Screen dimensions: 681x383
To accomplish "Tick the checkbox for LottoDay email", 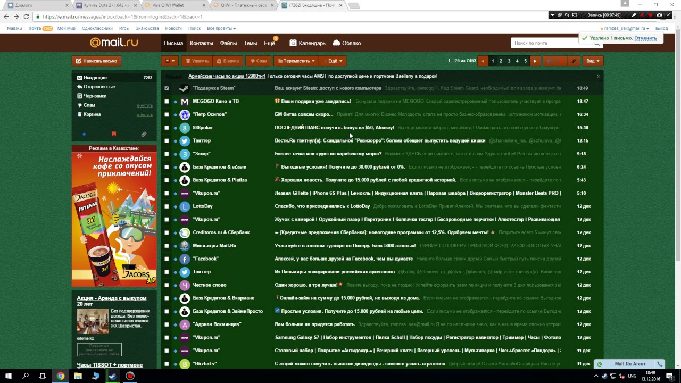I will click(167, 206).
